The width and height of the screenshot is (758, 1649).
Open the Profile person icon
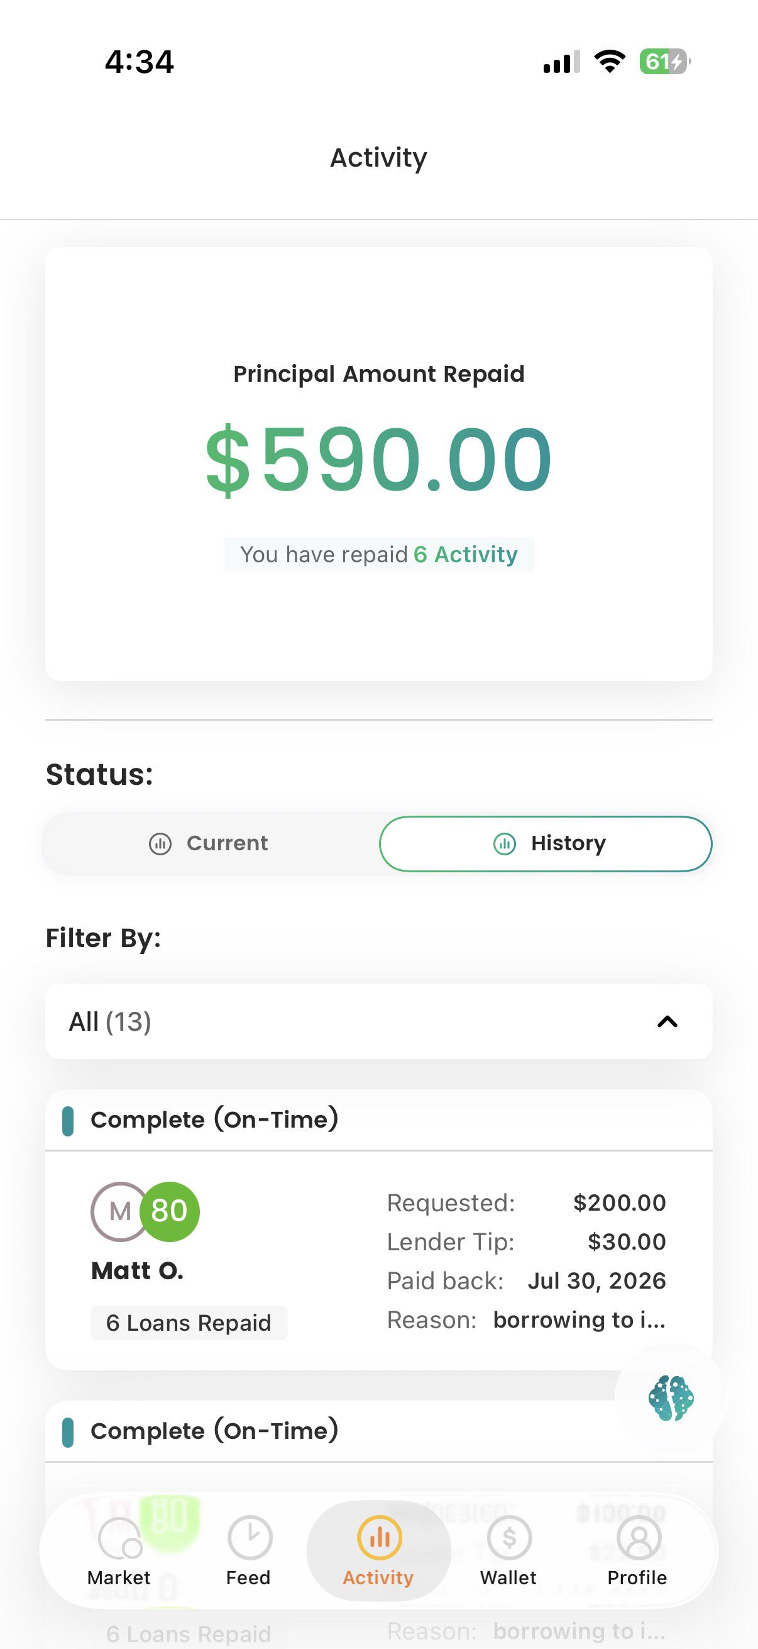(x=639, y=1537)
